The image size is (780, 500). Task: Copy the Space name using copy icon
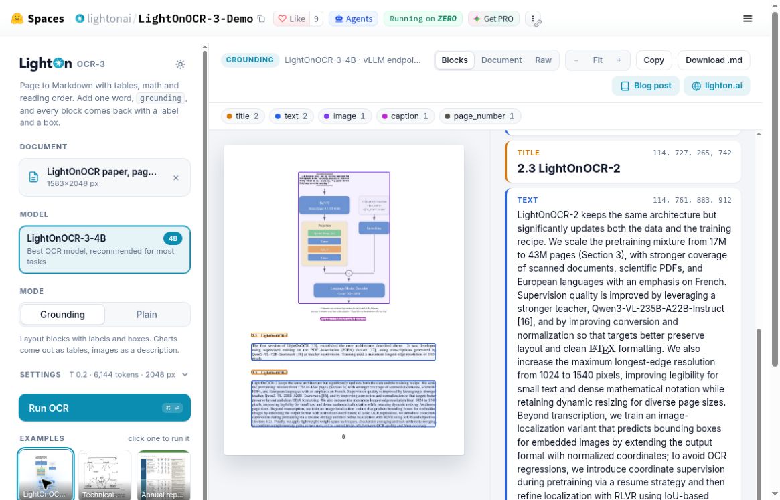tap(261, 19)
